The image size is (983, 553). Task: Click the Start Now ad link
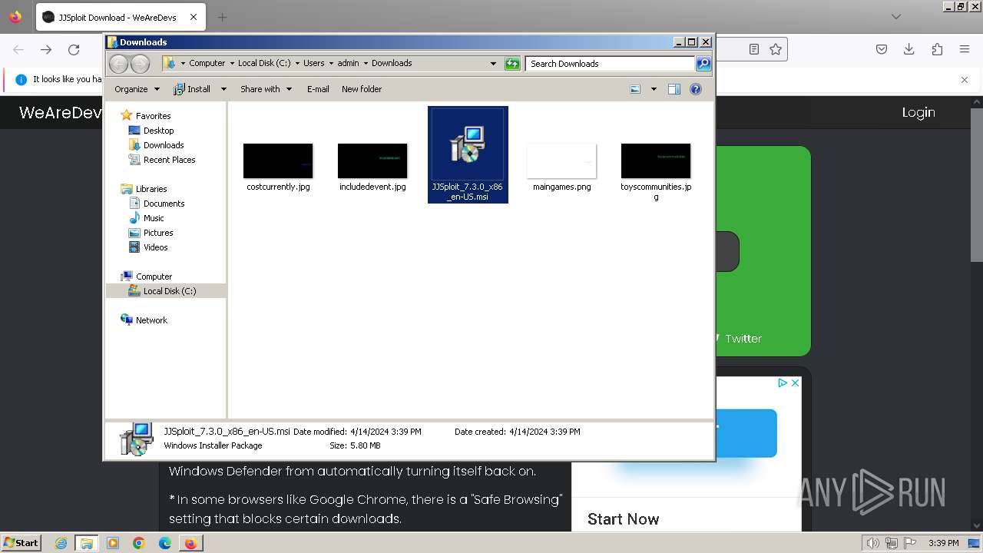tap(623, 519)
